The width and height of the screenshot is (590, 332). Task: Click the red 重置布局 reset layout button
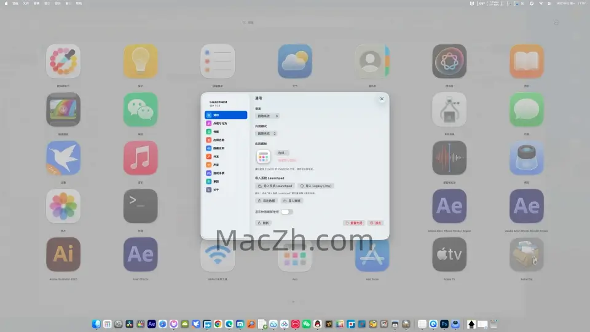(x=354, y=223)
